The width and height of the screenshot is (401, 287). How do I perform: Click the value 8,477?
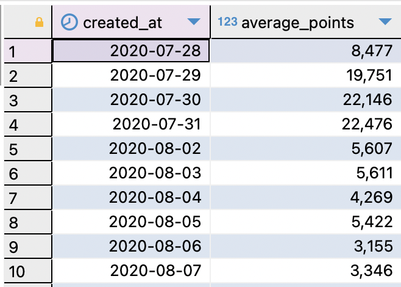tap(372, 51)
